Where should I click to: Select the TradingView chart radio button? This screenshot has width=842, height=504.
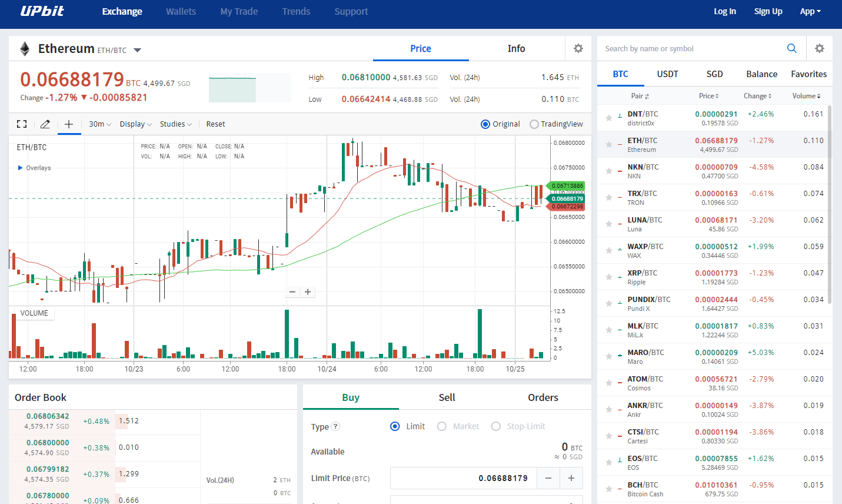coord(534,124)
